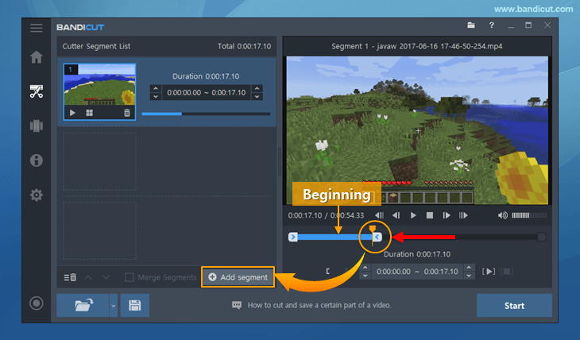
Task: Adjust the volume level bar
Action: point(529,215)
